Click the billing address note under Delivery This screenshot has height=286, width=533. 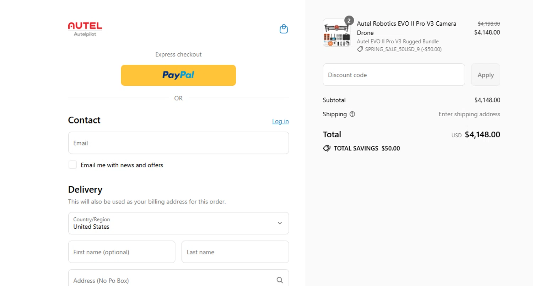[x=147, y=202]
